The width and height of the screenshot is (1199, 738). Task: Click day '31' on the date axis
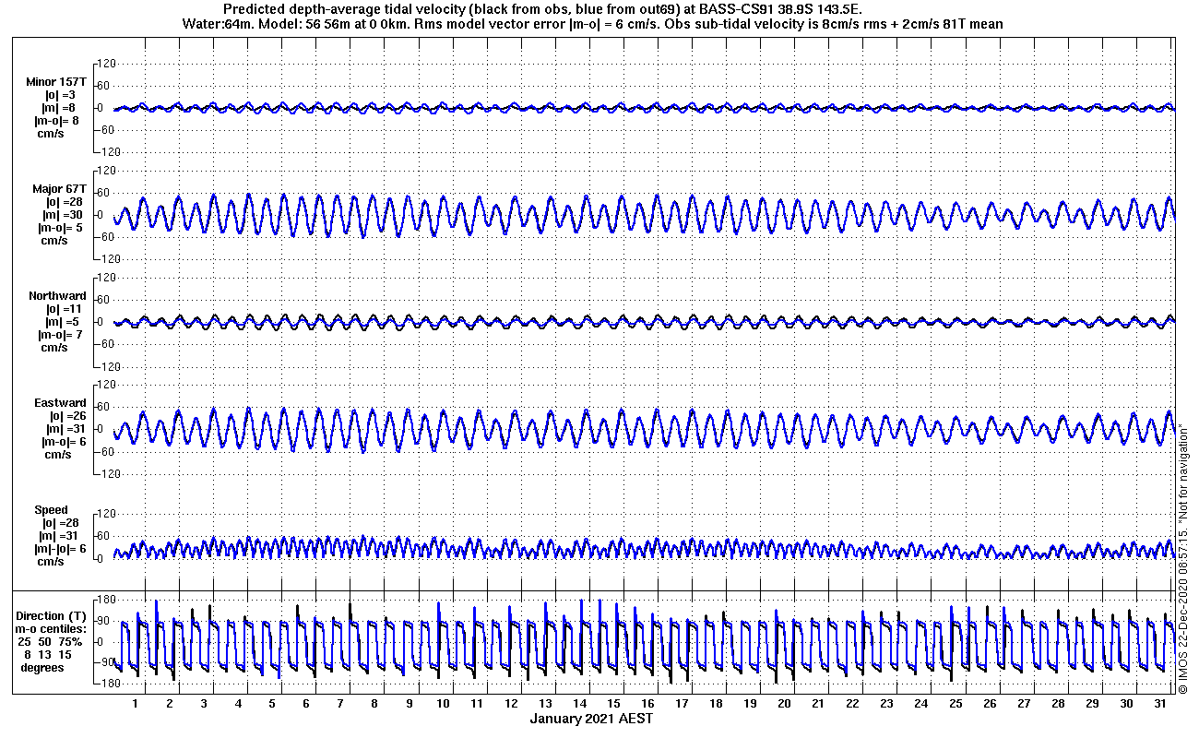click(x=1160, y=703)
